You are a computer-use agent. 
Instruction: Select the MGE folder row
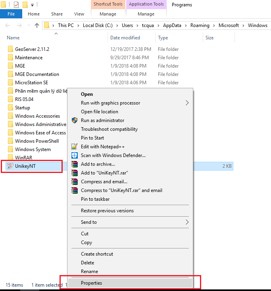pyautogui.click(x=119, y=66)
